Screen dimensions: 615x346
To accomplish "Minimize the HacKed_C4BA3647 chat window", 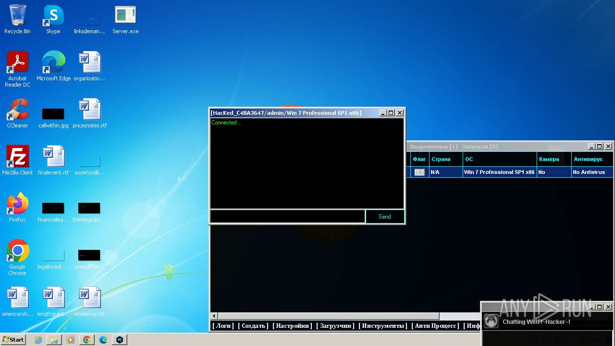I will click(x=383, y=113).
